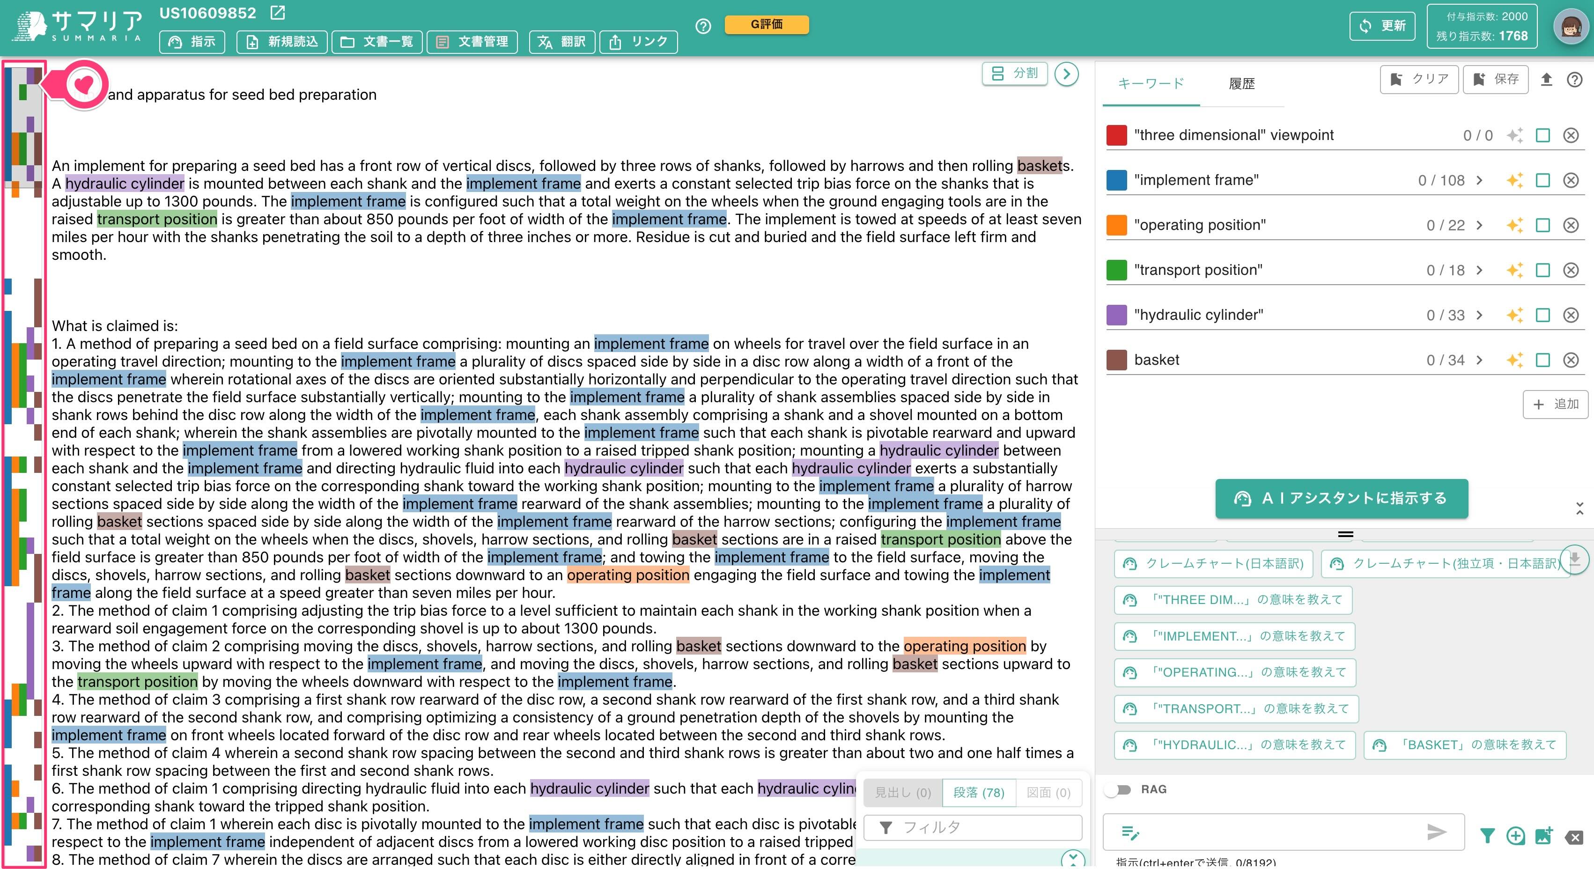Click the green filter icon near prompt input
Image resolution: width=1594 pixels, height=869 pixels.
pos(1487,836)
